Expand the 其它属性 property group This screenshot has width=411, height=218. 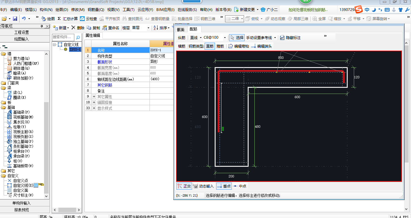click(94, 97)
